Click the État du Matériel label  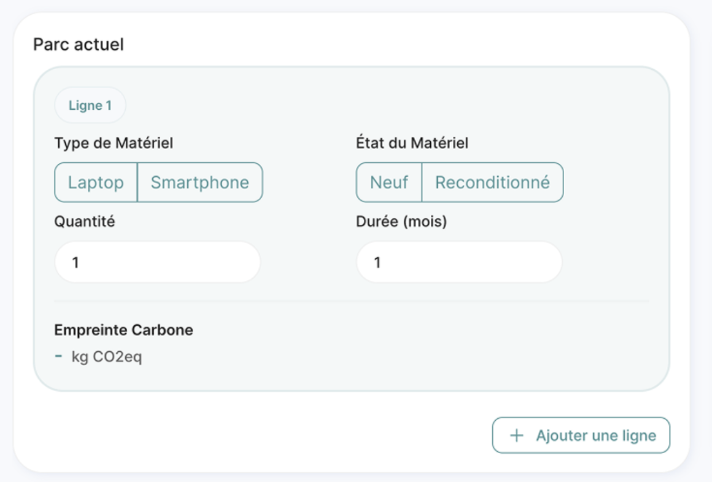point(412,143)
